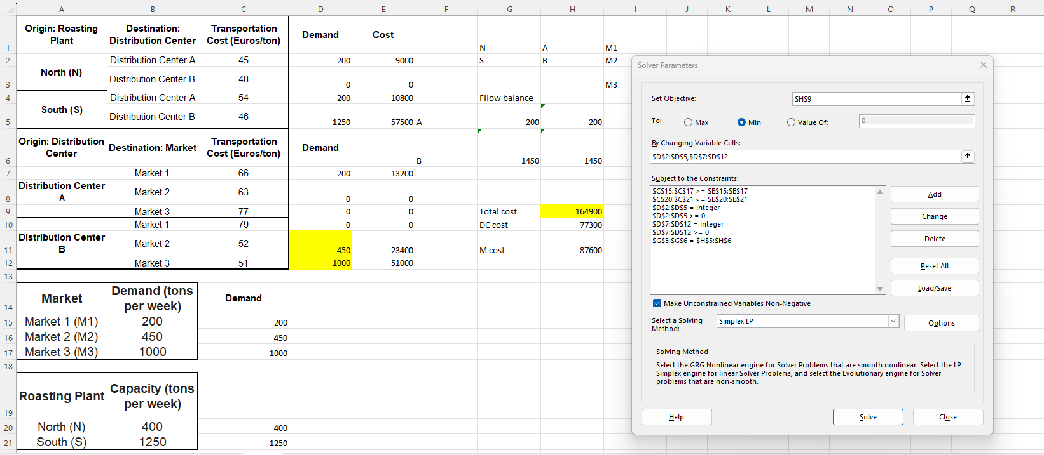This screenshot has height=455, width=1044.
Task: Select the M cost value 87600
Action: click(x=572, y=244)
